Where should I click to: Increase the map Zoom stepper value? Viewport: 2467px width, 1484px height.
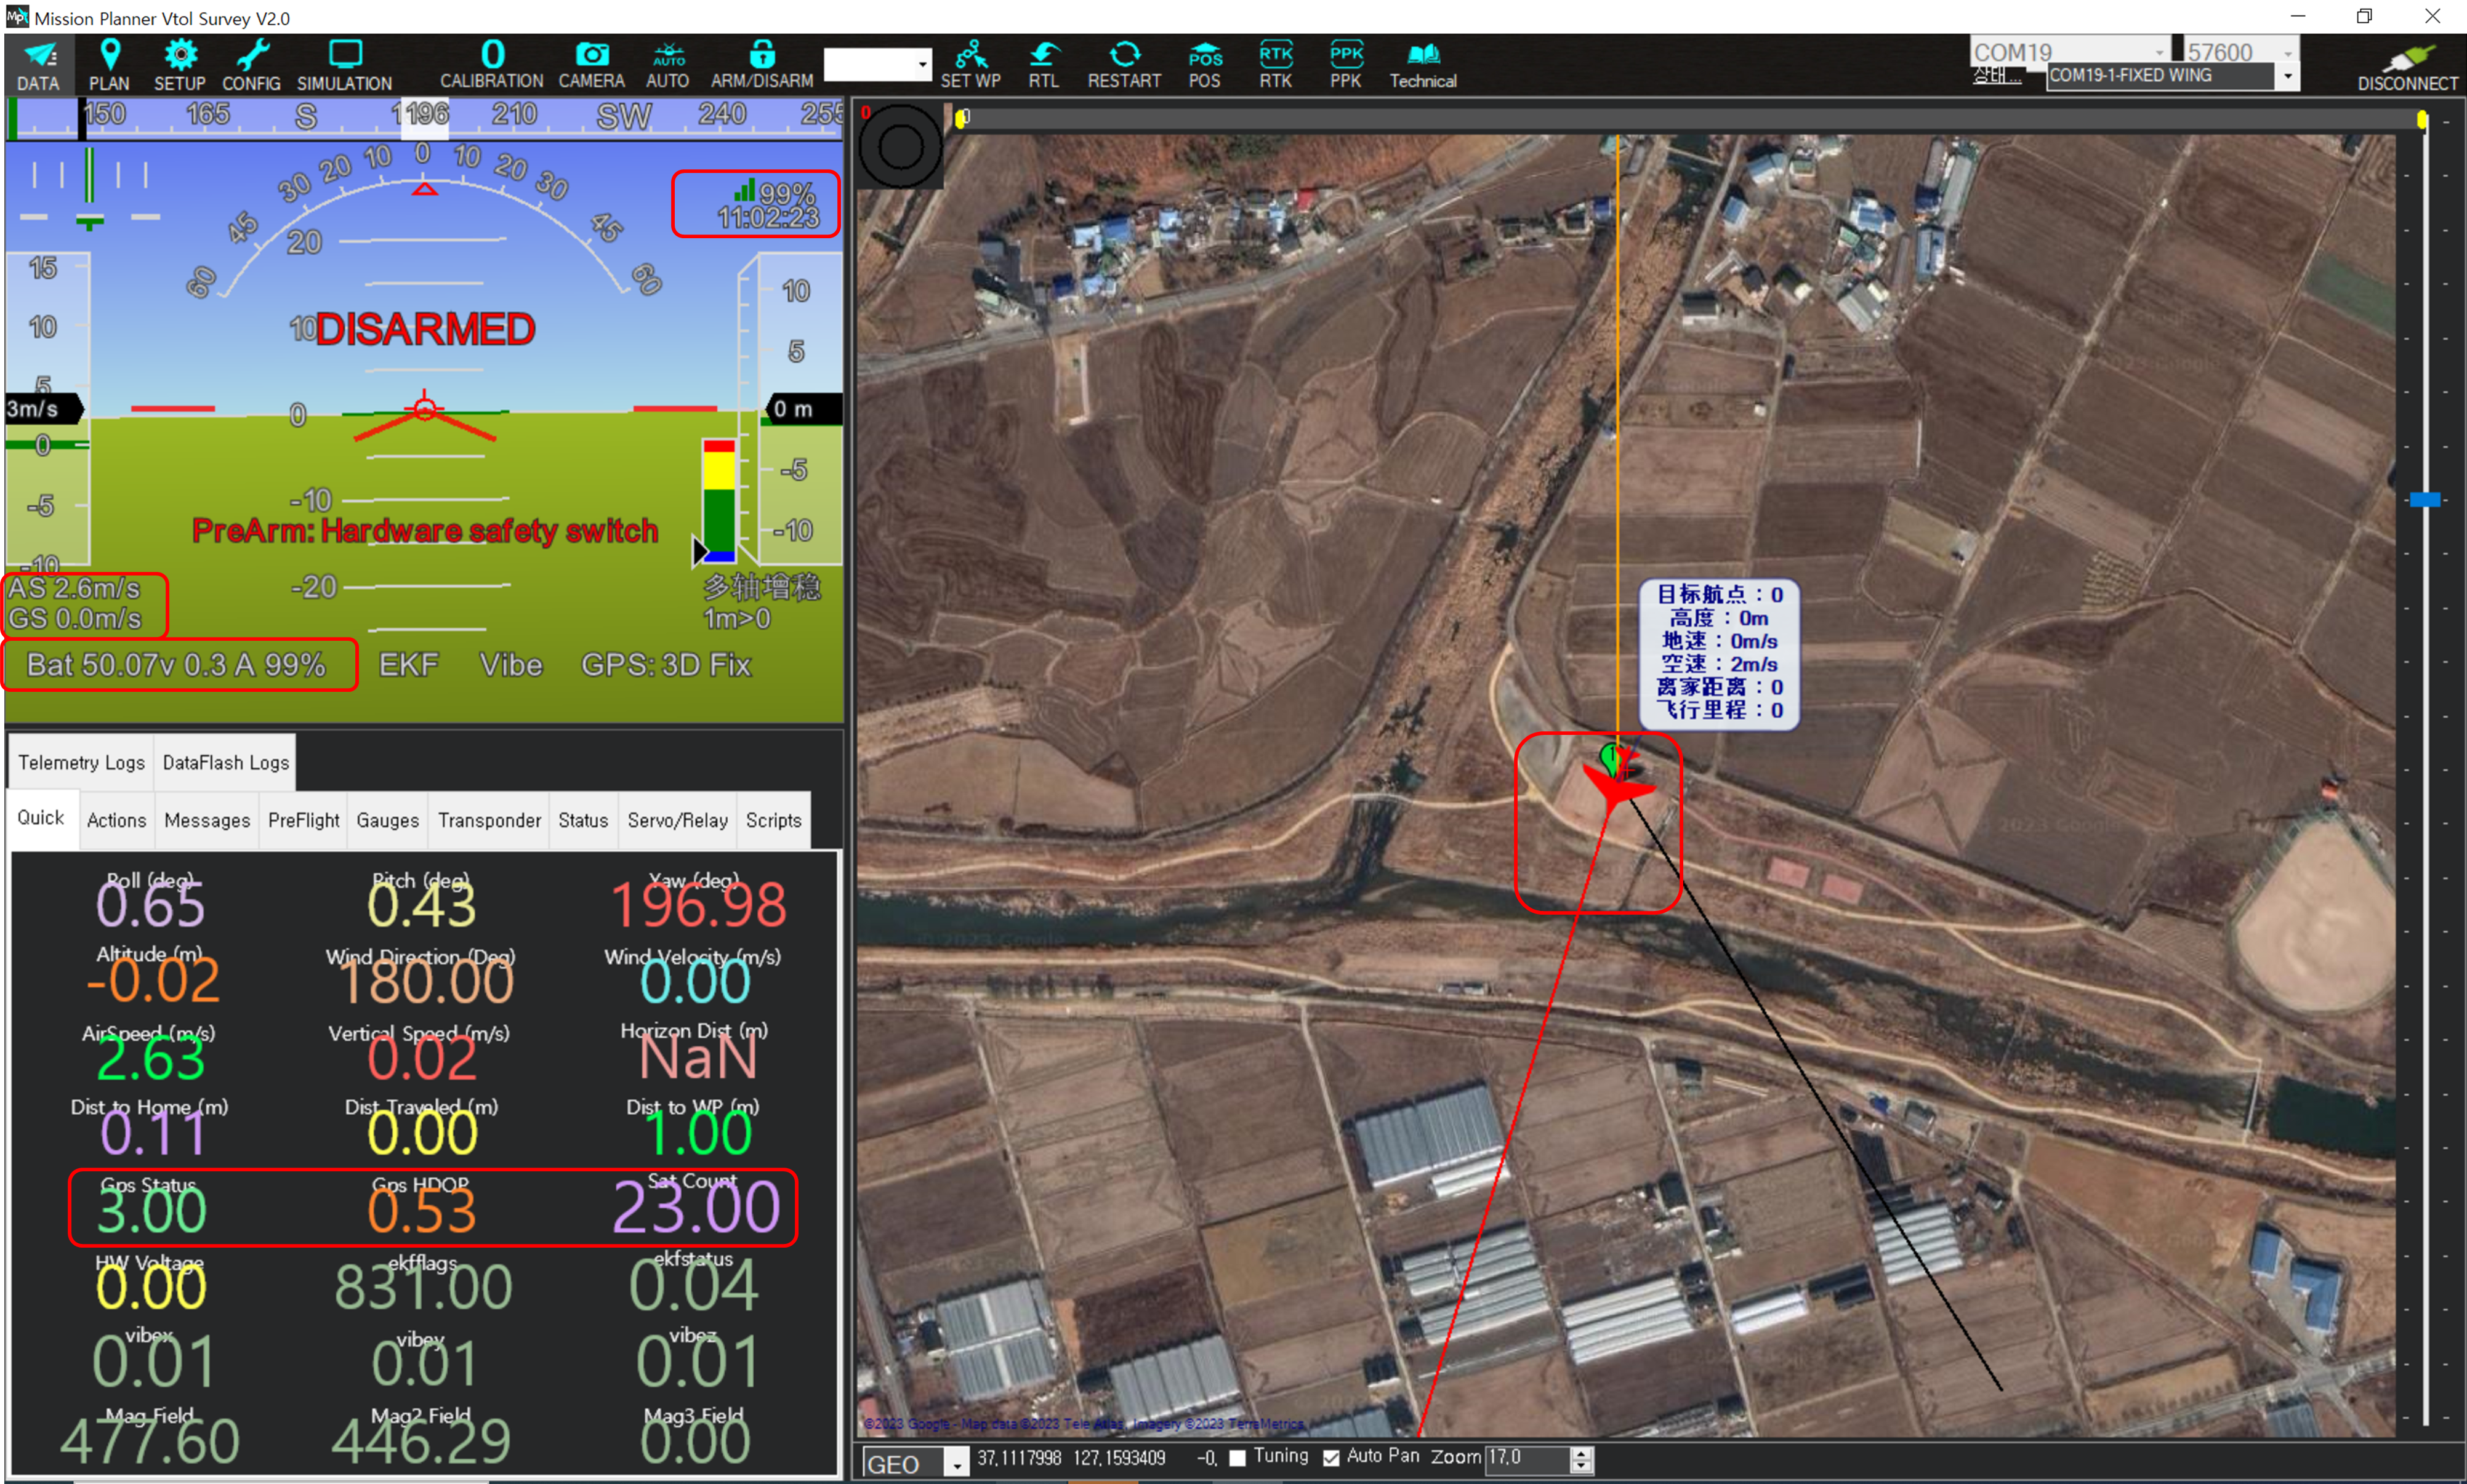[1581, 1452]
